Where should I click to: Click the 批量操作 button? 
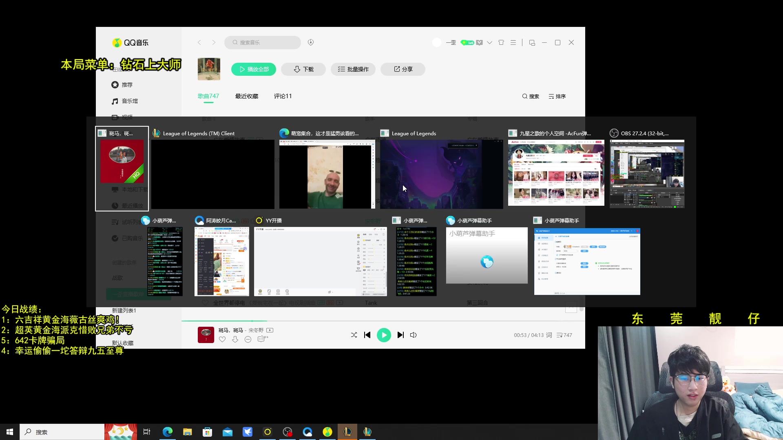tap(353, 69)
